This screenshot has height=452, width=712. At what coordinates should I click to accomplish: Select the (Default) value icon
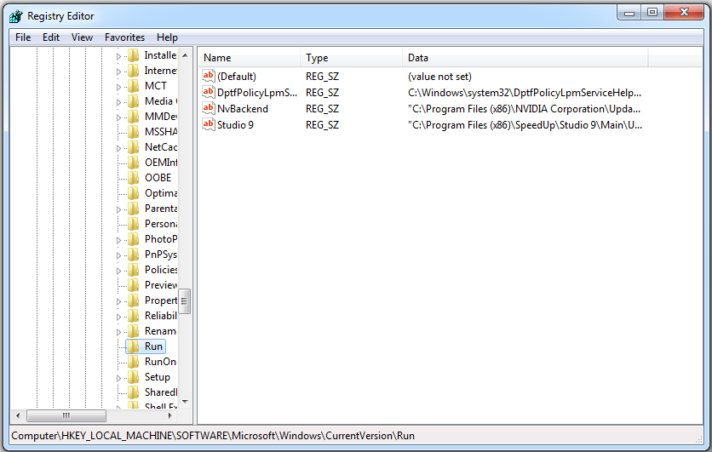pyautogui.click(x=209, y=76)
